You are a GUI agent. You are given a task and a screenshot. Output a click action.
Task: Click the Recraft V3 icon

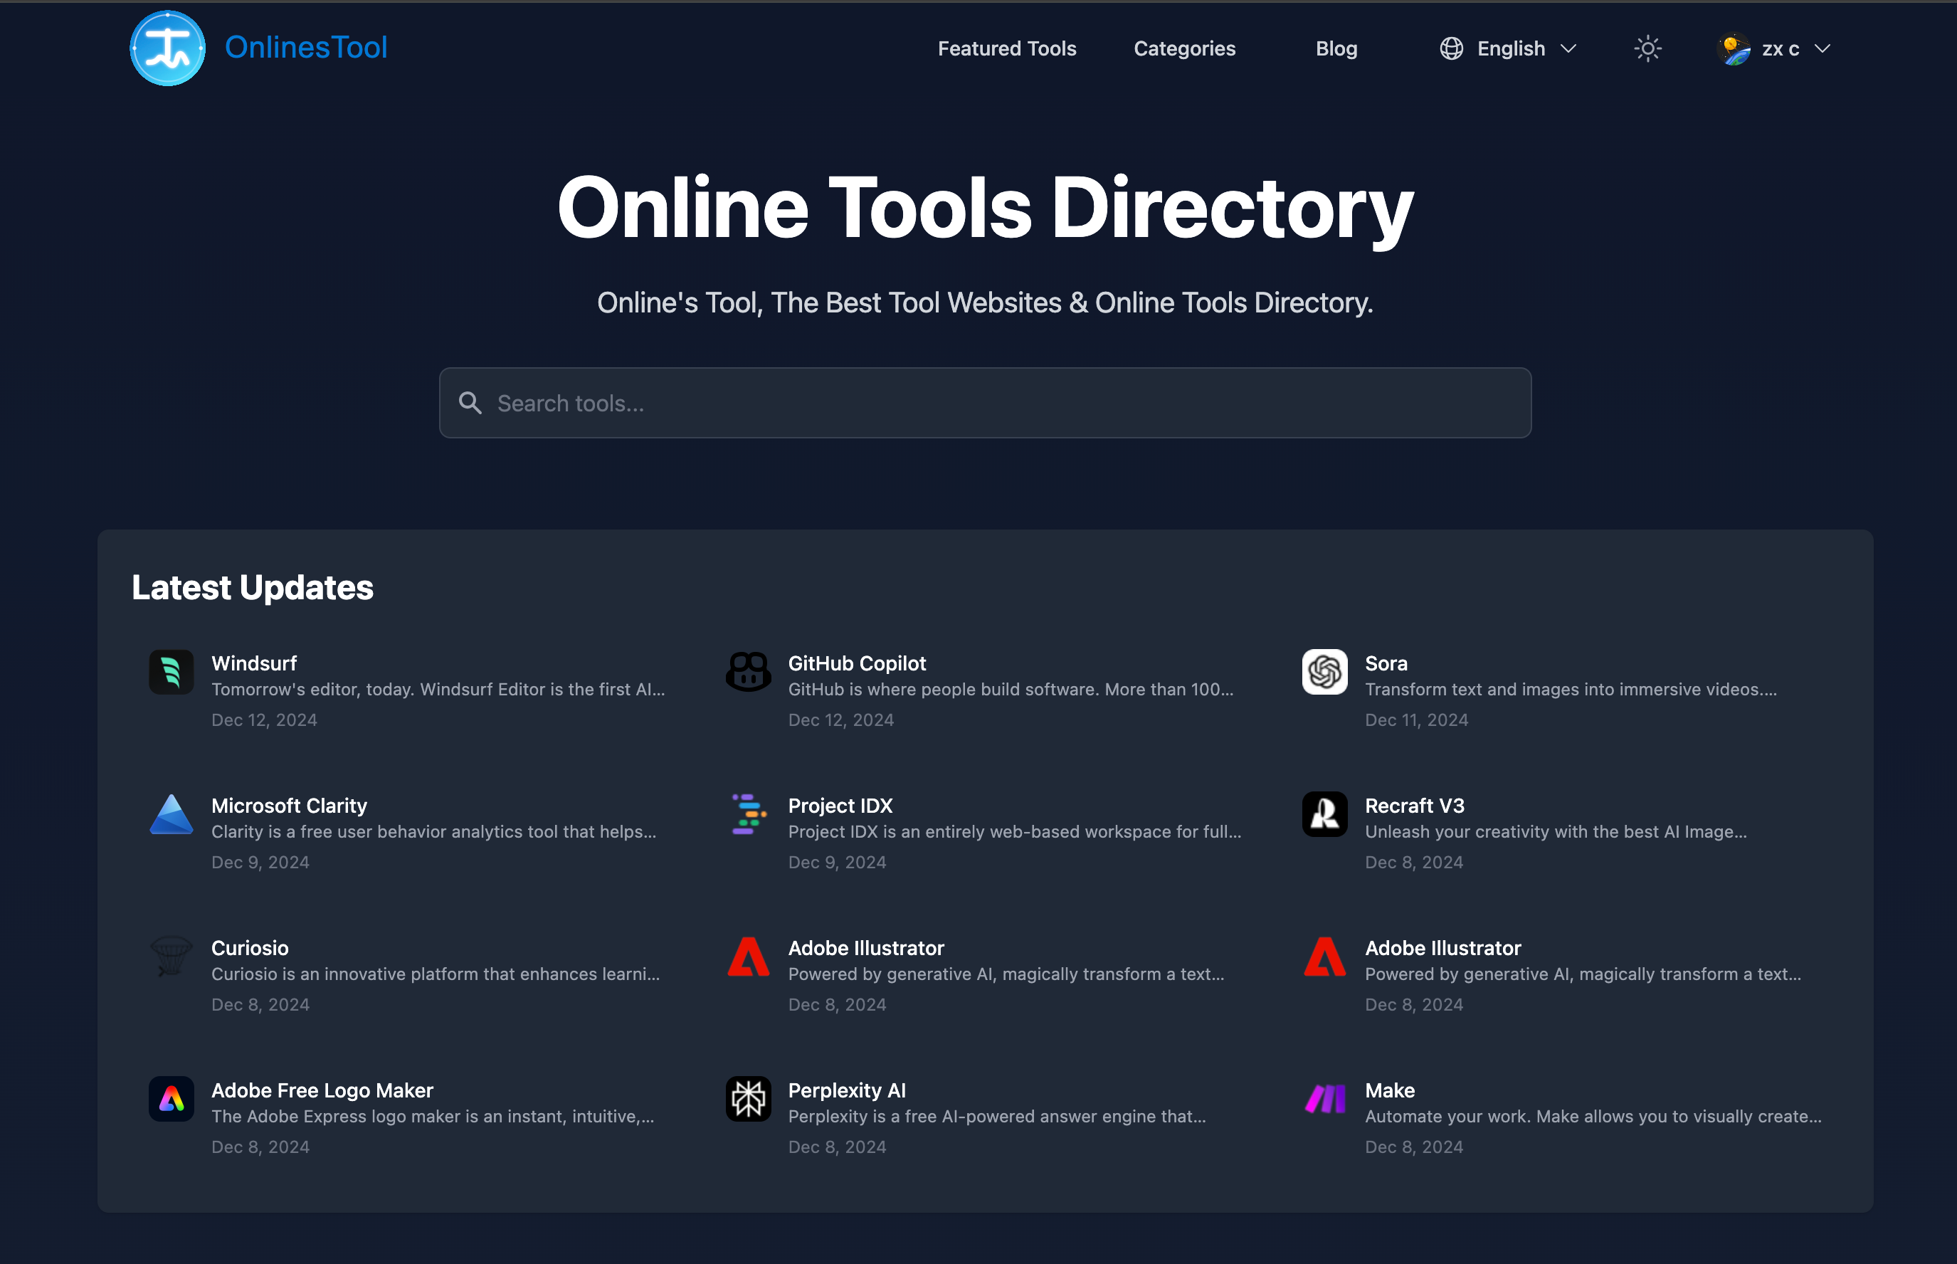pyautogui.click(x=1324, y=814)
